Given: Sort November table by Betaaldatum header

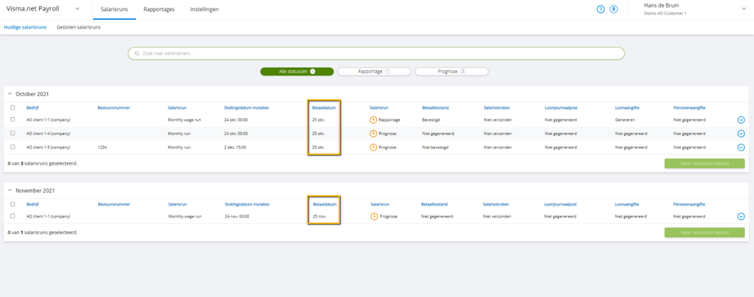Looking at the screenshot, I should (325, 205).
